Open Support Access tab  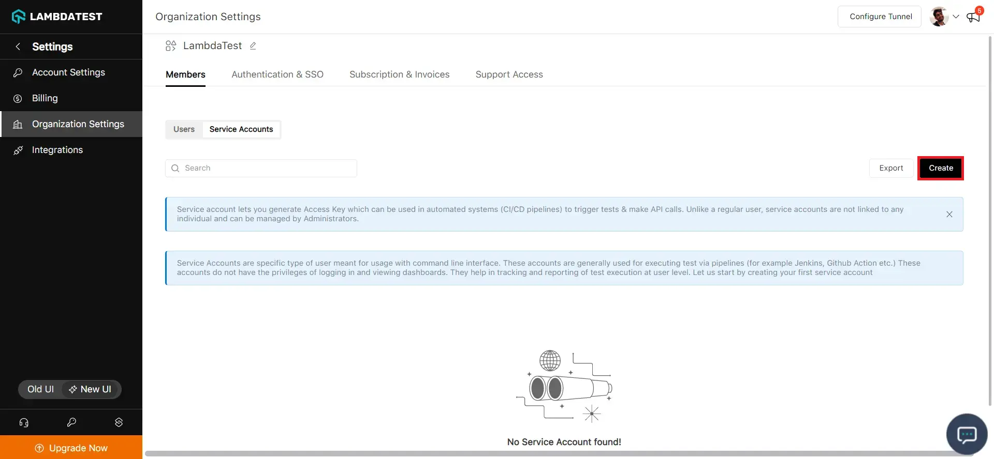click(509, 74)
